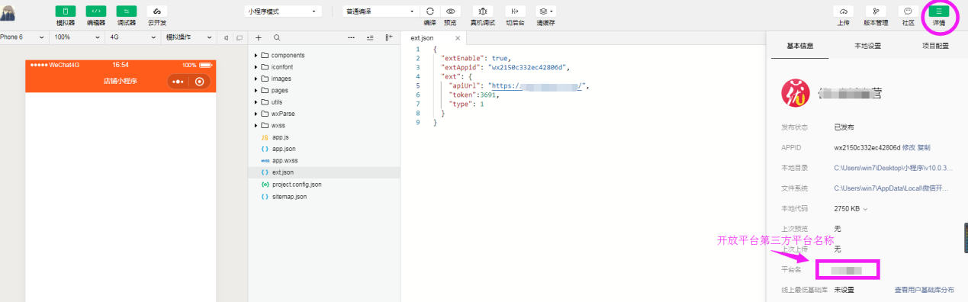Tap the mini program capsule menu dots
968x302 pixels.
(x=178, y=81)
